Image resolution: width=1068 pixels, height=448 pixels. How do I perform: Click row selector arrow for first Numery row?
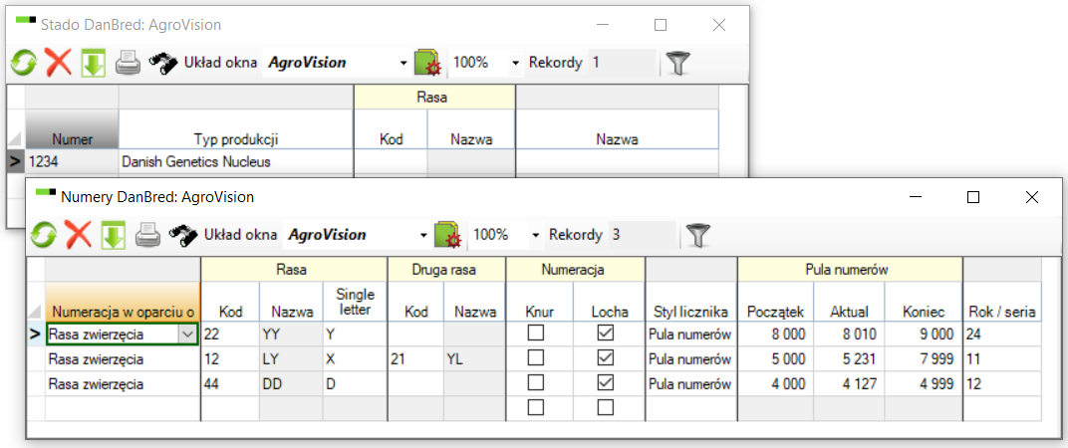(x=36, y=334)
